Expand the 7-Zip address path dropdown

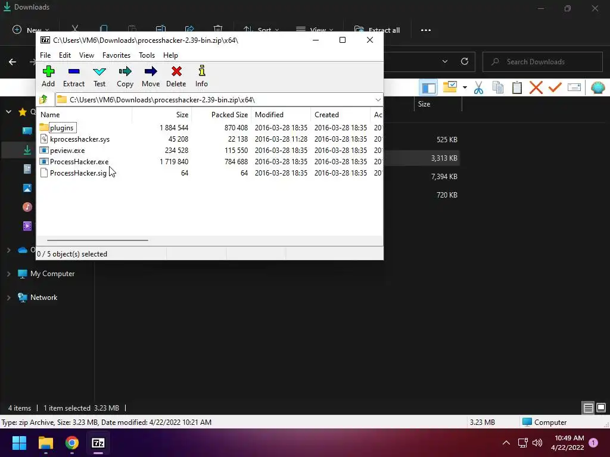[378, 100]
